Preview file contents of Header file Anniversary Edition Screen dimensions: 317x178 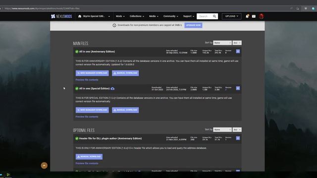click(x=87, y=164)
